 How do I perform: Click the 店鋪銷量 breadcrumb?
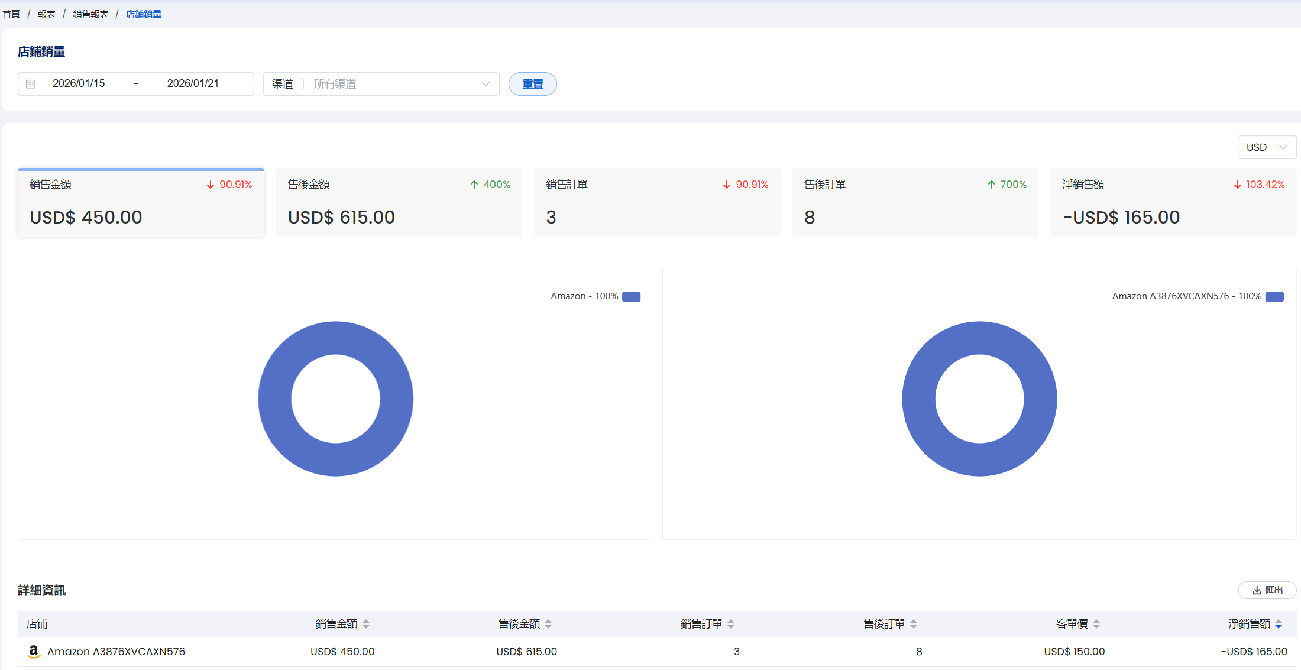click(x=144, y=14)
